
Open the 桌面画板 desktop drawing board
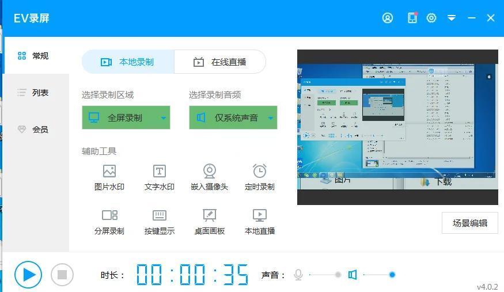(x=209, y=215)
